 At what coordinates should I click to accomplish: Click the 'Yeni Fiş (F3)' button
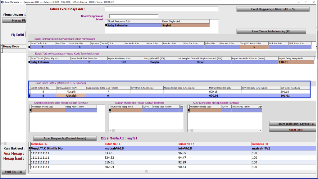pyautogui.click(x=13, y=172)
